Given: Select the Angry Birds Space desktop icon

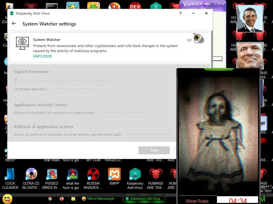Looking at the screenshot, I should click(73, 179).
